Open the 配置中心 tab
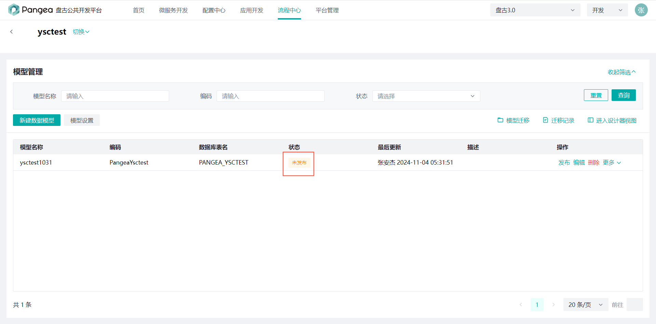Viewport: 656px width, 324px height. (x=214, y=10)
